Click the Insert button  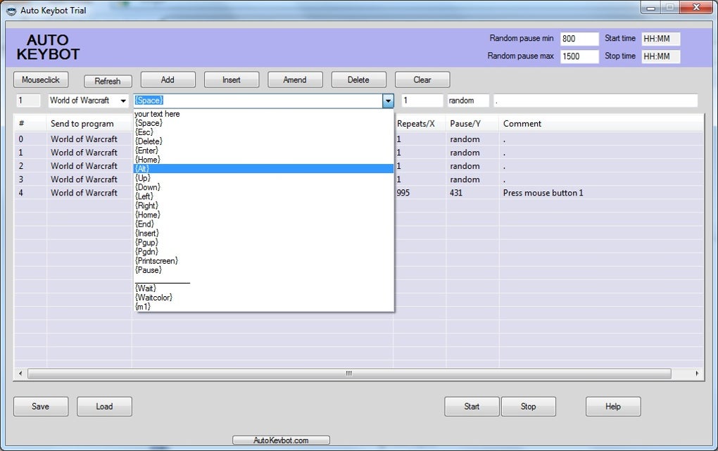[x=232, y=80]
